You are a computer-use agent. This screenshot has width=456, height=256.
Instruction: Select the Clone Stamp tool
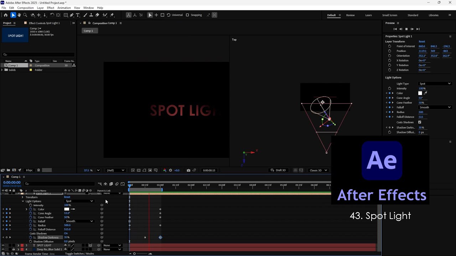(x=91, y=15)
